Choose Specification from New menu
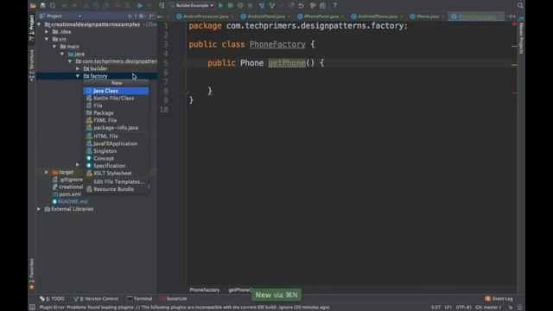The image size is (553, 311). (116, 166)
